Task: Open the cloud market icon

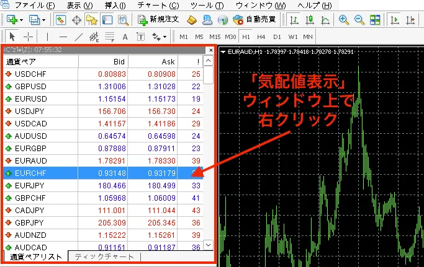Action: pyautogui.click(x=207, y=20)
